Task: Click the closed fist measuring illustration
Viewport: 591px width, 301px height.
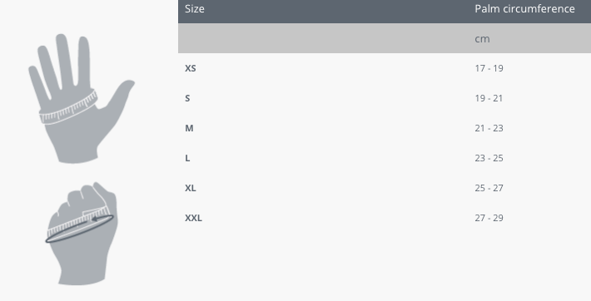Action: [81, 234]
